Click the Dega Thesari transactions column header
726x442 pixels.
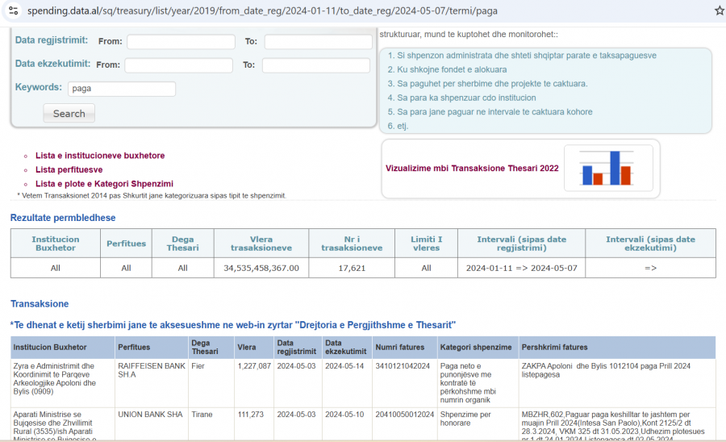(211, 348)
